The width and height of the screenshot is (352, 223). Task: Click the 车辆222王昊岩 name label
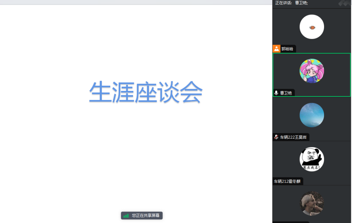[x=293, y=137]
